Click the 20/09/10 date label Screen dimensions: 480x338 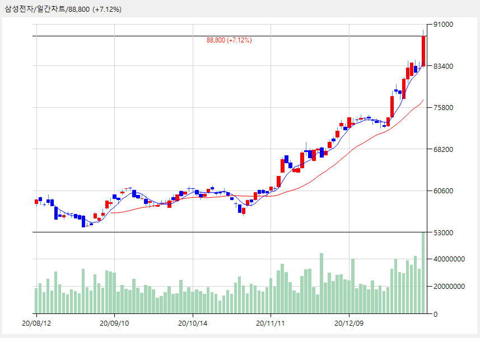tap(114, 323)
